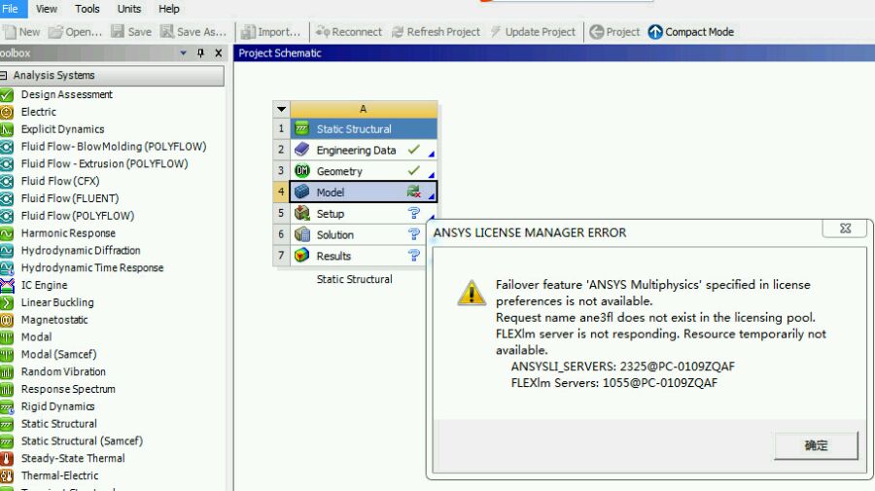The height and width of the screenshot is (491, 875).
Task: Click the Import... toolbar button
Action: pos(270,32)
